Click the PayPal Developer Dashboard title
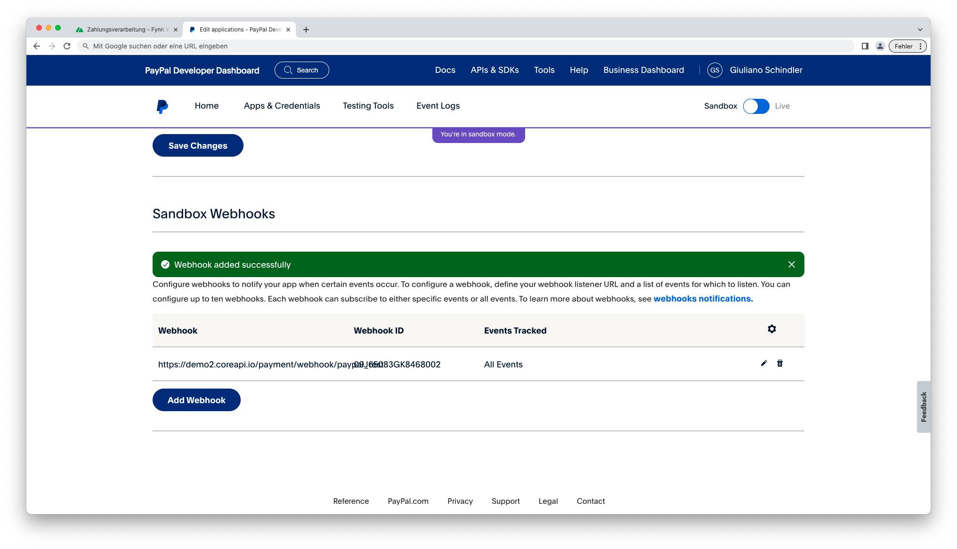This screenshot has width=957, height=549. pyautogui.click(x=202, y=70)
